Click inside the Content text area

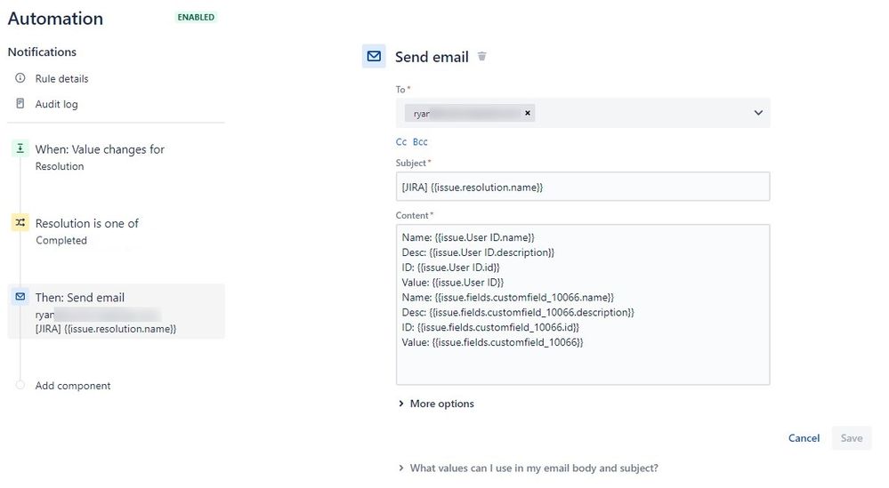[583, 305]
